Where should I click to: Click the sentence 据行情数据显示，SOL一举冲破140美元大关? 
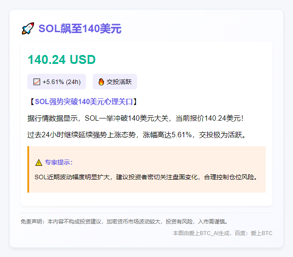click(98, 118)
